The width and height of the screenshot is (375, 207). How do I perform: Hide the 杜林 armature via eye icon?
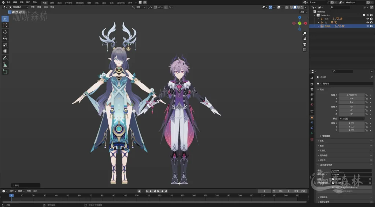[x=368, y=19]
